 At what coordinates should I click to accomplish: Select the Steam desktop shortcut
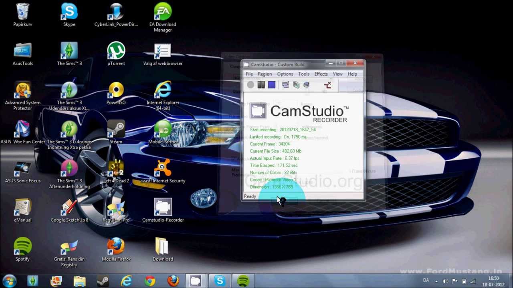tap(116, 132)
